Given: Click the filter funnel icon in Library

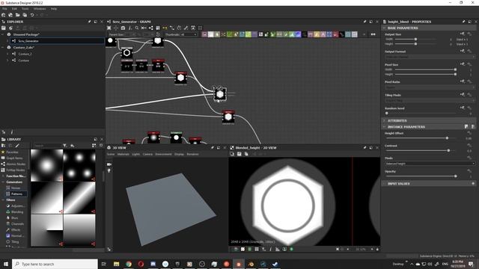Looking at the screenshot, I should coord(65,146).
